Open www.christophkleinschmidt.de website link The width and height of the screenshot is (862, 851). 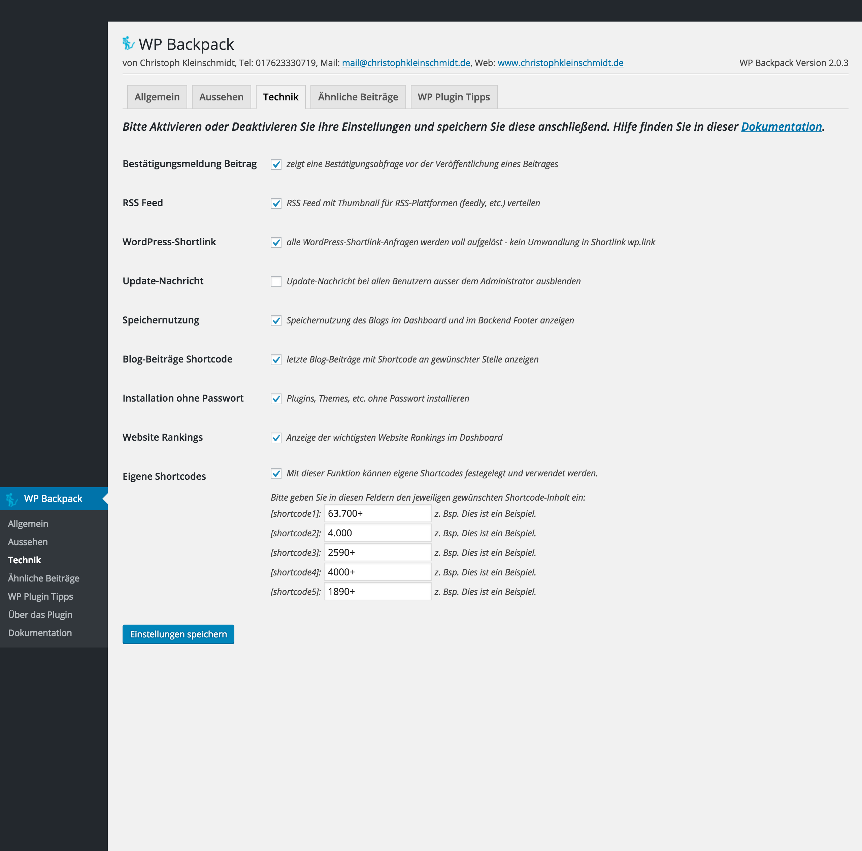pyautogui.click(x=560, y=63)
